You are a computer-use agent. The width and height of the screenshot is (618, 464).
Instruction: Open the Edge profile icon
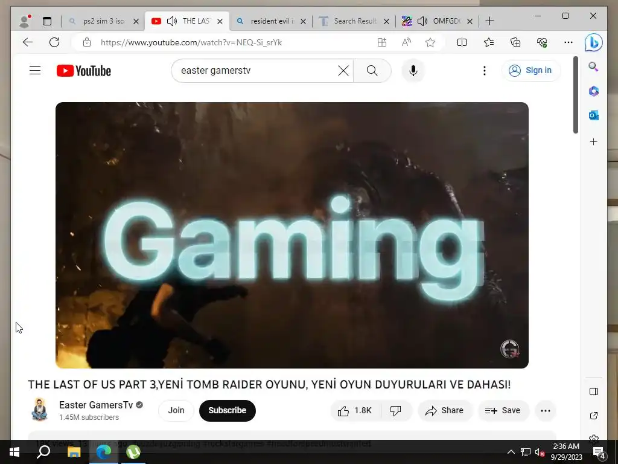pos(25,21)
